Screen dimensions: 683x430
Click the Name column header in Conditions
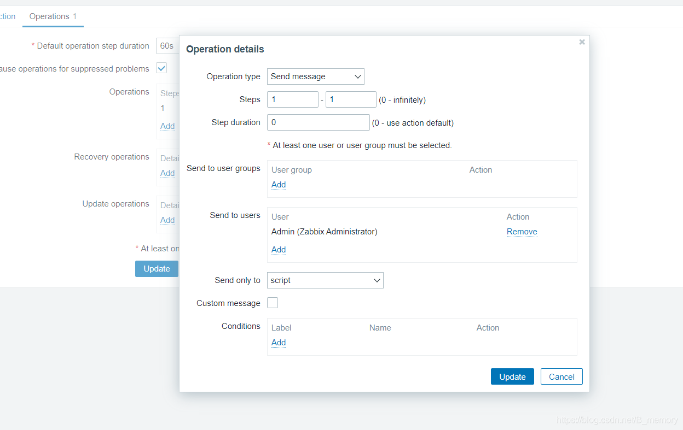tap(380, 328)
